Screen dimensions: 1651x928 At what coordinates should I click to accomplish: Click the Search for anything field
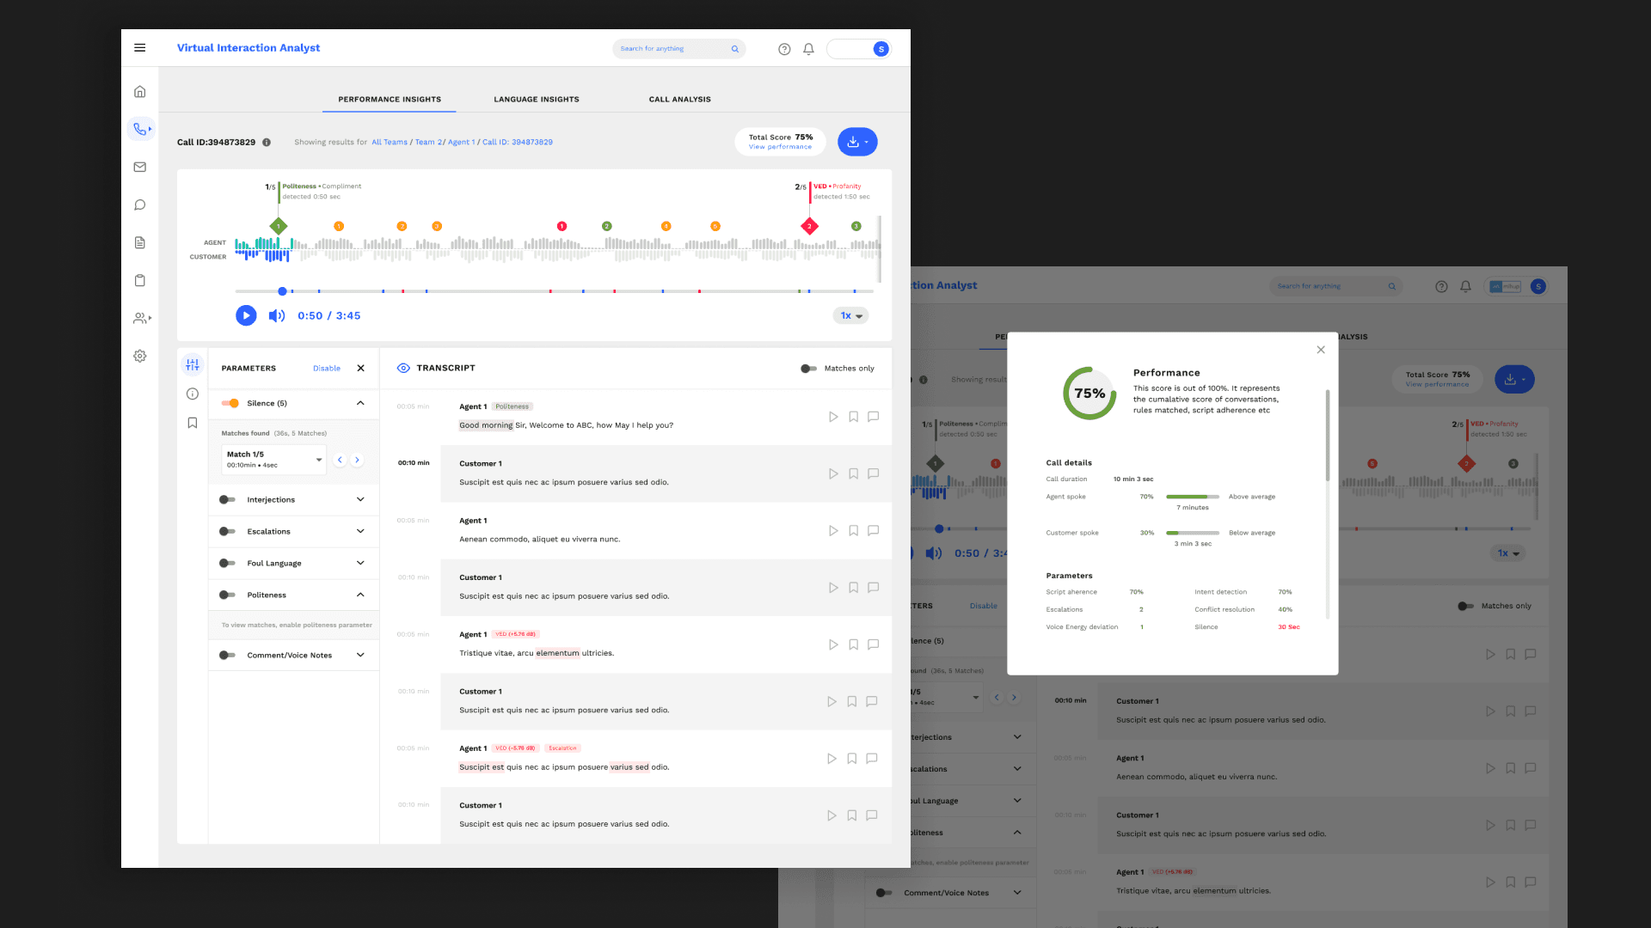click(678, 49)
